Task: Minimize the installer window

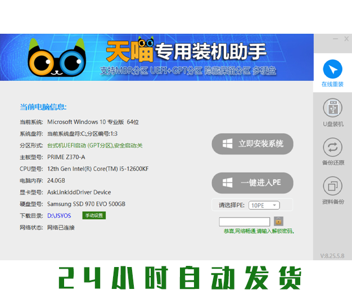Action: (335, 39)
